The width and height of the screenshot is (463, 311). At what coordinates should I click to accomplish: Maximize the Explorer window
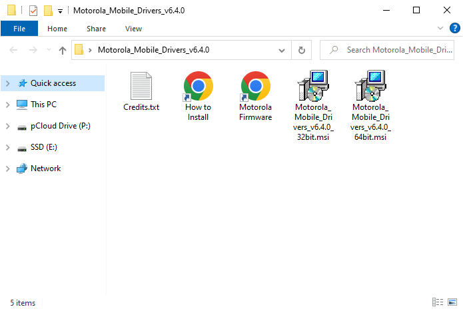416,11
